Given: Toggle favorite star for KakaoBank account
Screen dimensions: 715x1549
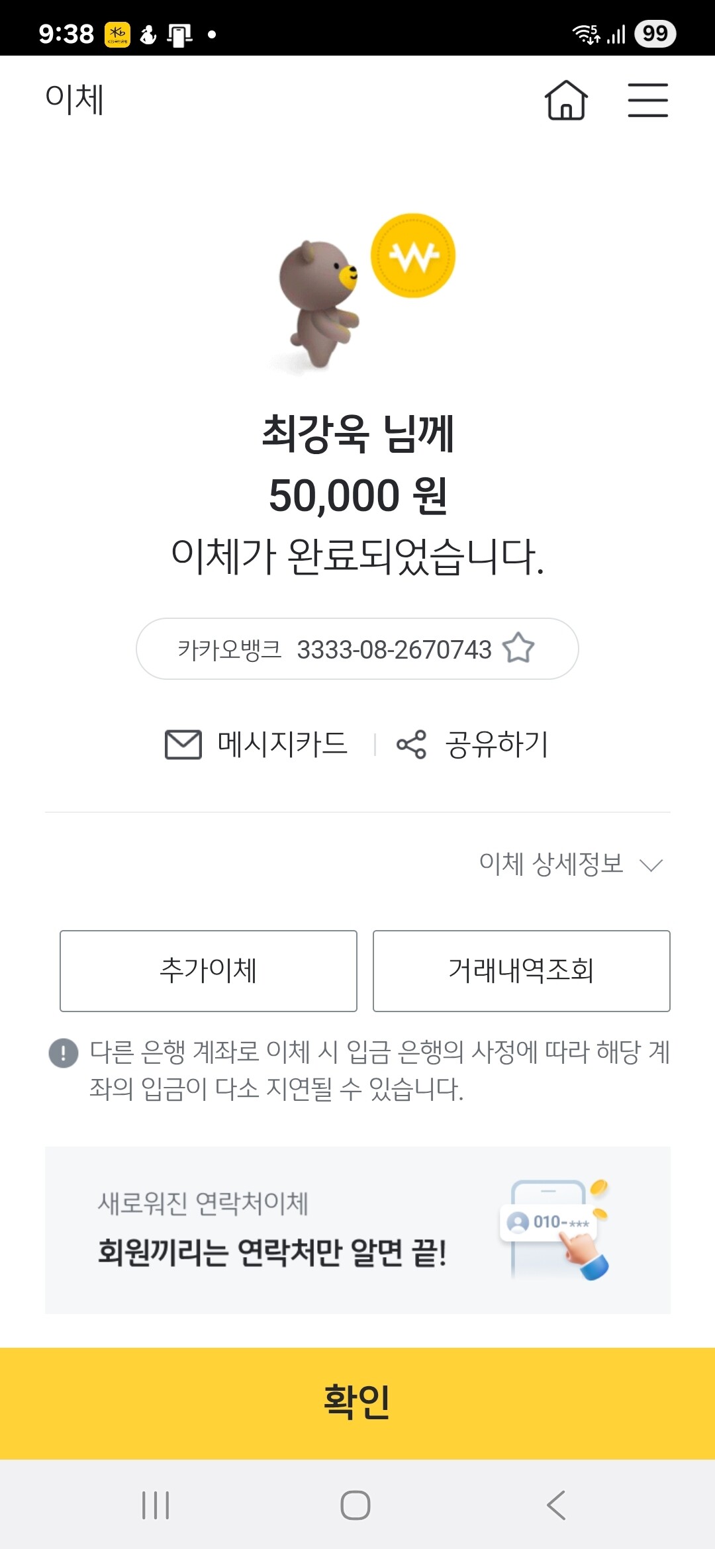Looking at the screenshot, I should tap(518, 648).
